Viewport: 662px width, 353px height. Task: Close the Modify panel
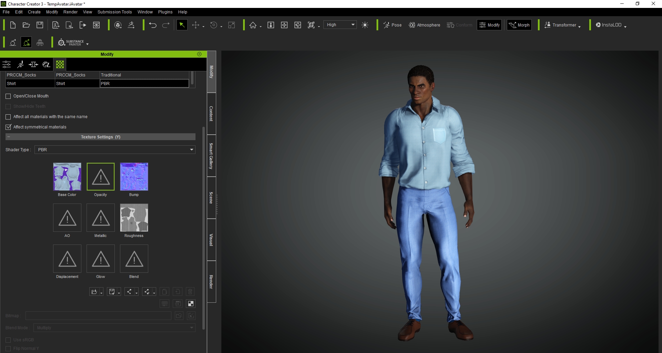click(x=199, y=54)
